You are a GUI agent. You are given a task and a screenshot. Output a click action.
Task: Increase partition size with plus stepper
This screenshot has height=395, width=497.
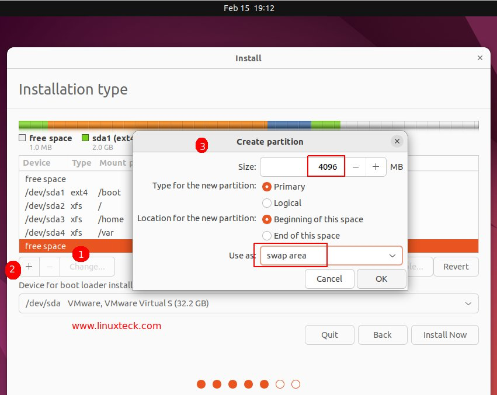coord(376,167)
